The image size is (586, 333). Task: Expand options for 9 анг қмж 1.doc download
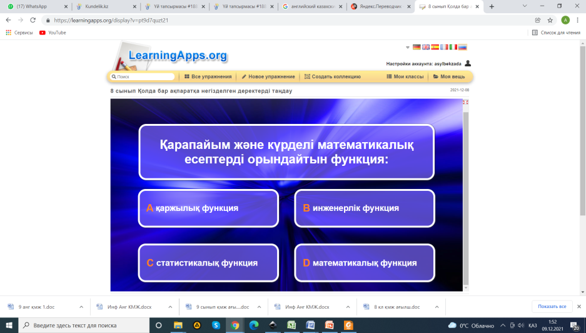81,307
